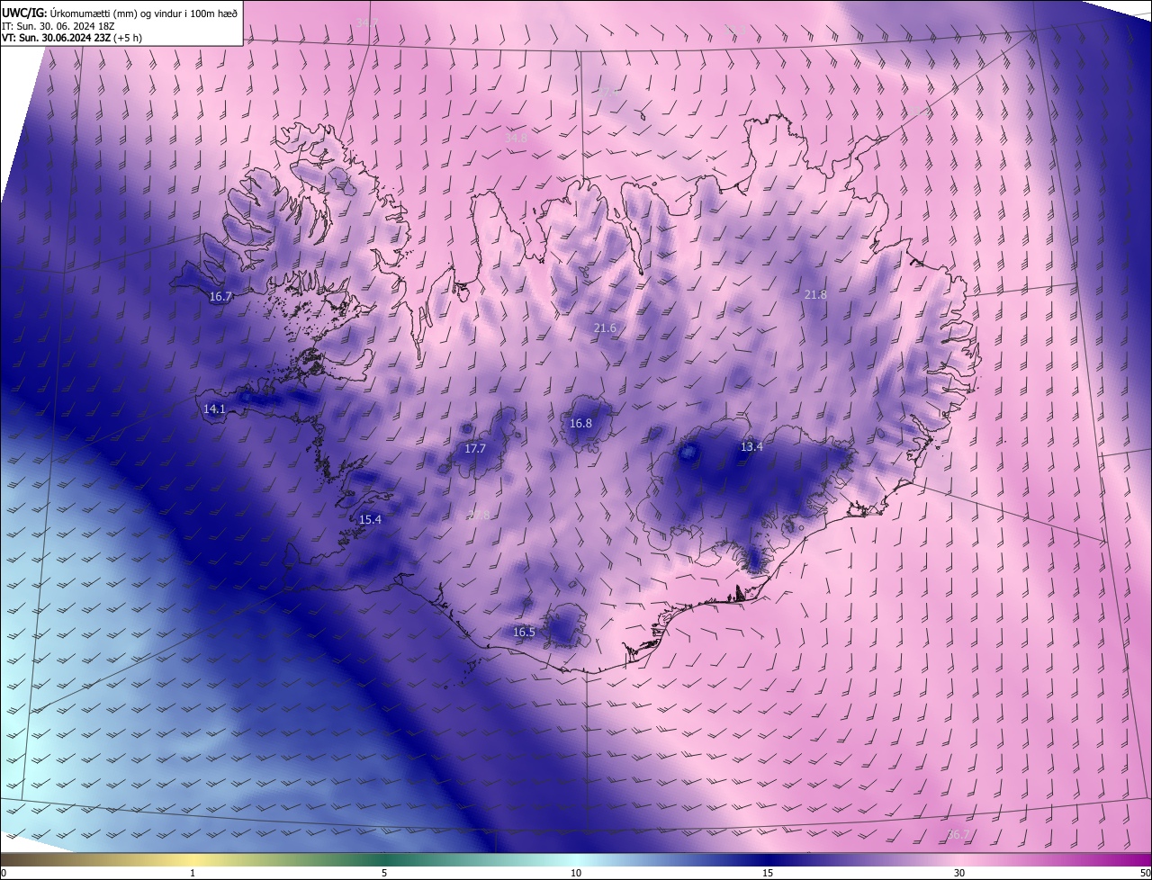The width and height of the screenshot is (1152, 880).
Task: Click the faint 34.8 value north of Iceland
Action: click(x=516, y=138)
